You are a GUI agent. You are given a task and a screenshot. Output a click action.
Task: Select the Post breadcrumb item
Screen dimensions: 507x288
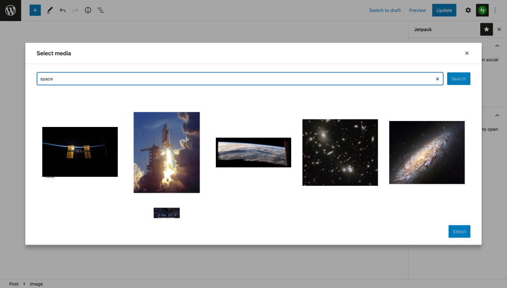14,284
